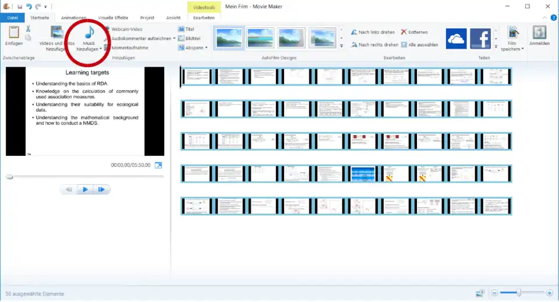Step to the next frame

[101, 190]
